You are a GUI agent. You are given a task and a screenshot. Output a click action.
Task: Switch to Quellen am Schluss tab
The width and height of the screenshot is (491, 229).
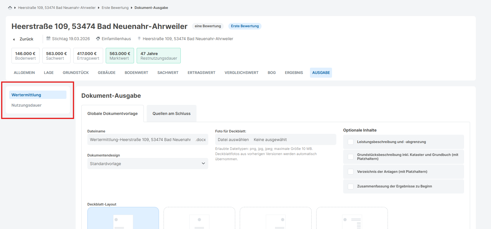[x=171, y=113]
